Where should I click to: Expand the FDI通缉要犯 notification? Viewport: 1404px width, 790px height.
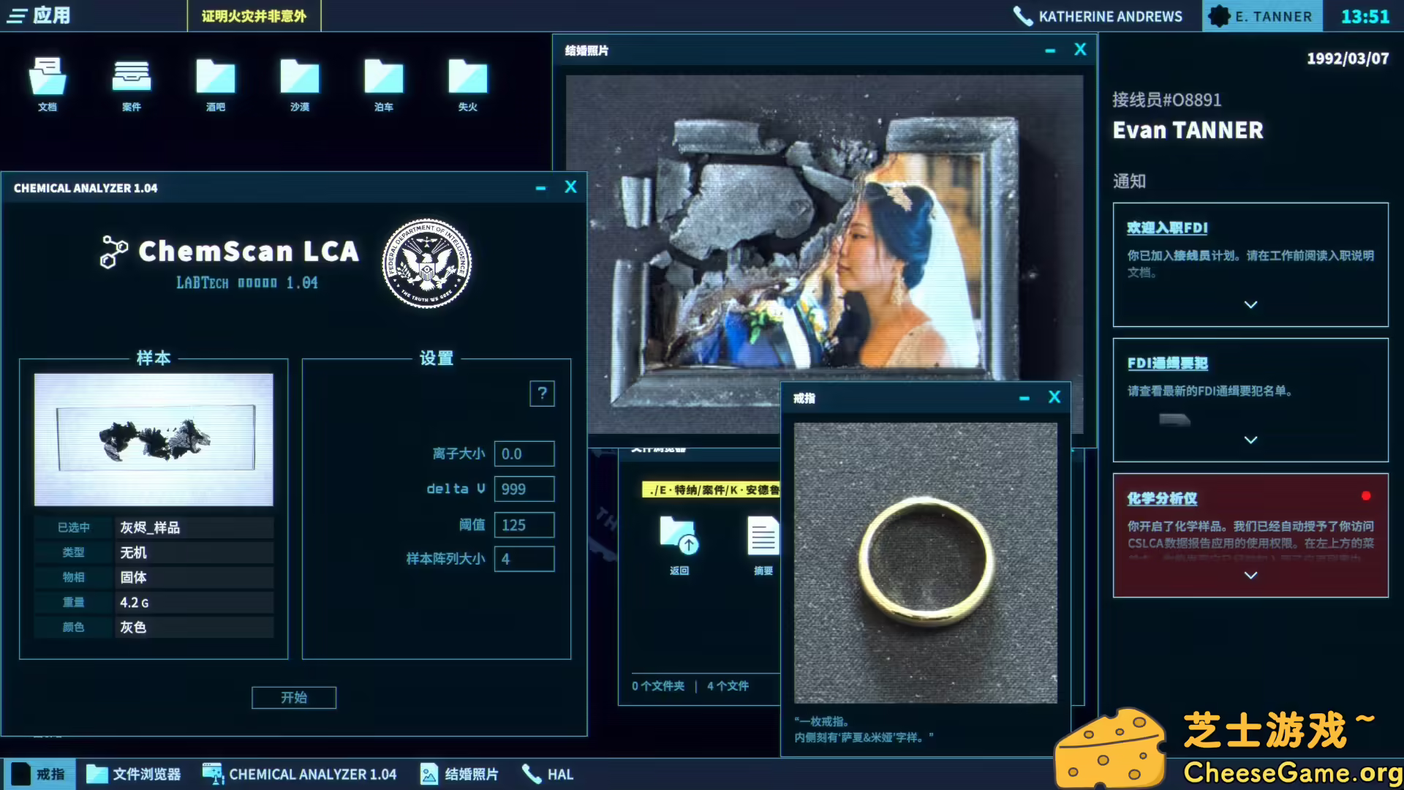(1250, 440)
